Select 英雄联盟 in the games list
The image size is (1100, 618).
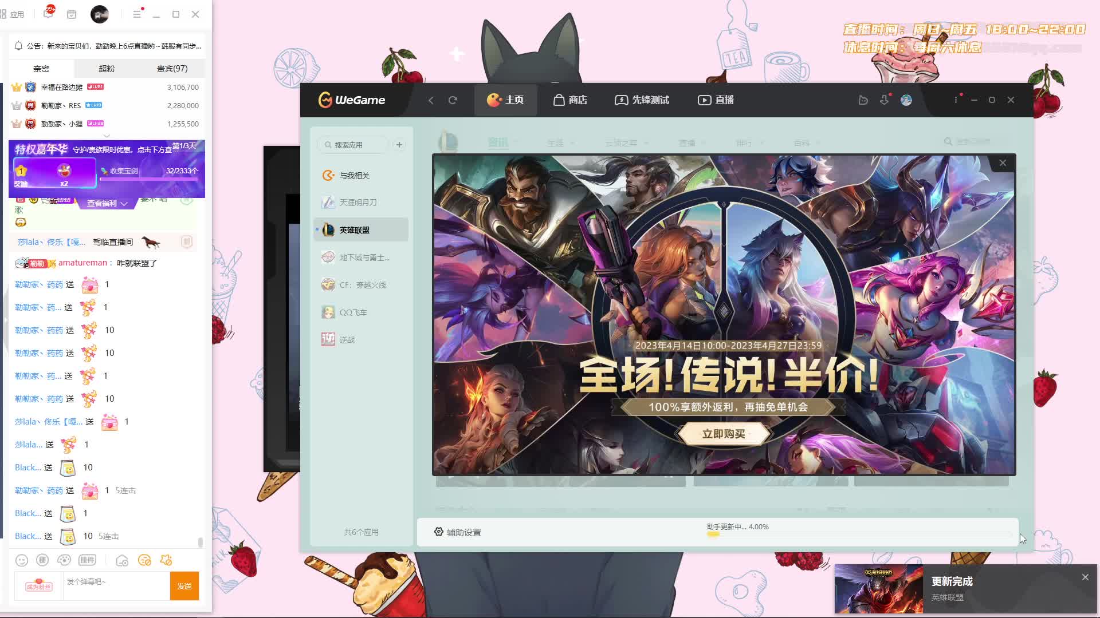click(x=360, y=230)
